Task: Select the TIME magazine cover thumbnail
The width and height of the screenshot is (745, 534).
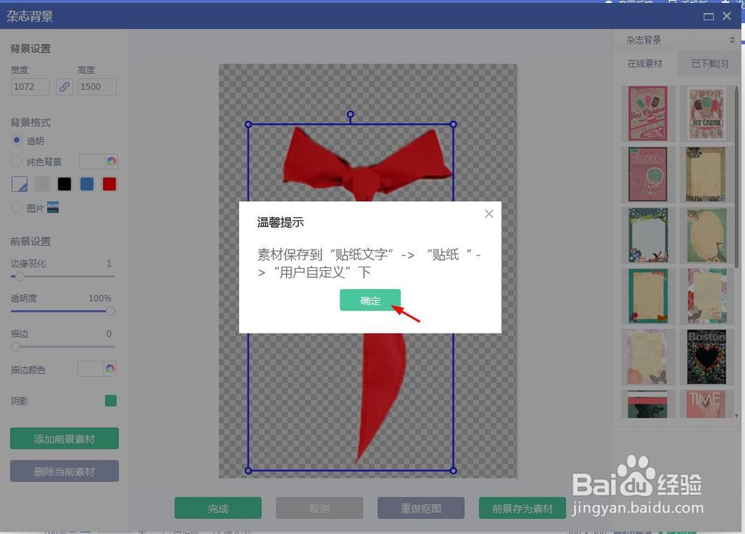Action: pyautogui.click(x=706, y=404)
